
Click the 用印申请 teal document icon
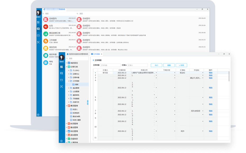tap(45, 55)
